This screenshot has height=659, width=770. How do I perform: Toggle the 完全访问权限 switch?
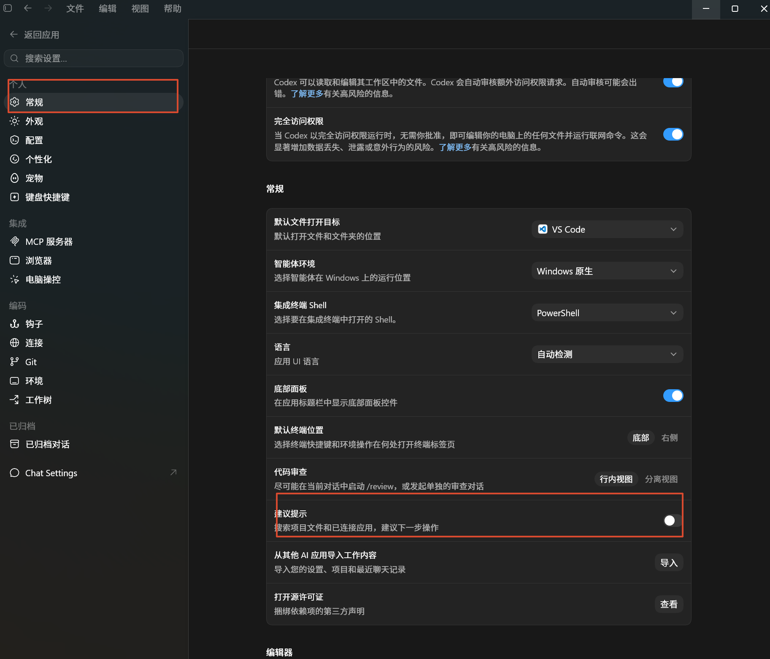[x=673, y=134]
